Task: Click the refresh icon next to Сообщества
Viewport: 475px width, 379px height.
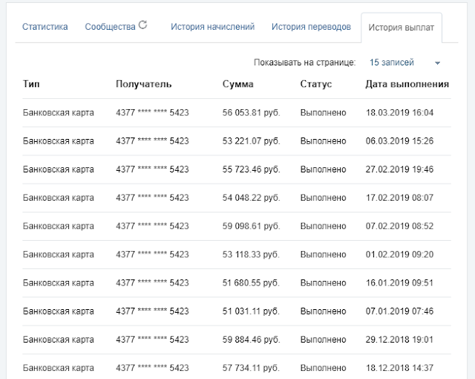Action: point(142,25)
